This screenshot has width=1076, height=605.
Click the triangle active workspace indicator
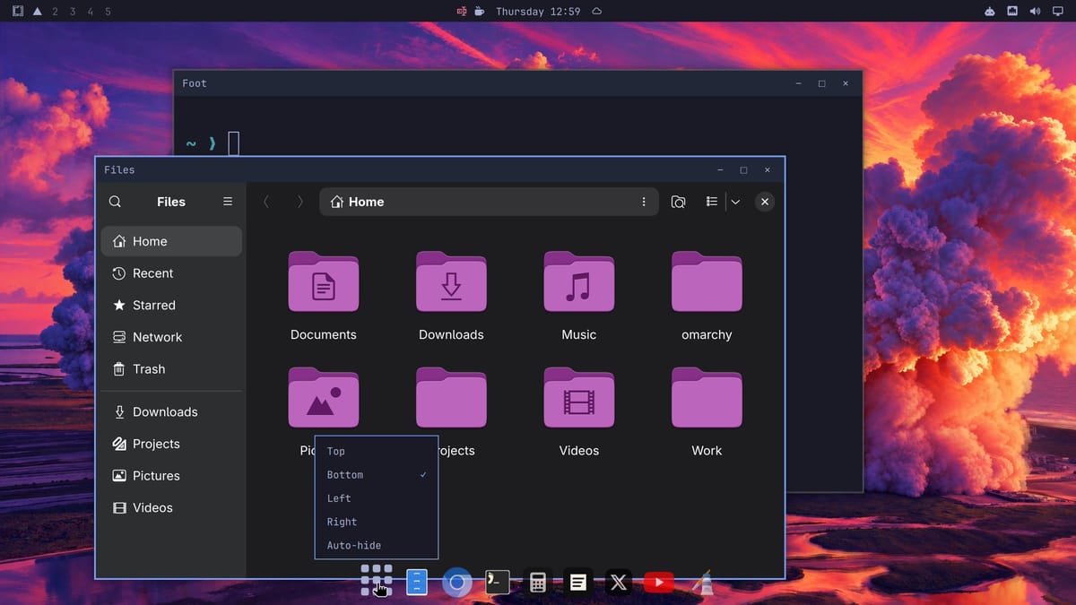(x=37, y=12)
